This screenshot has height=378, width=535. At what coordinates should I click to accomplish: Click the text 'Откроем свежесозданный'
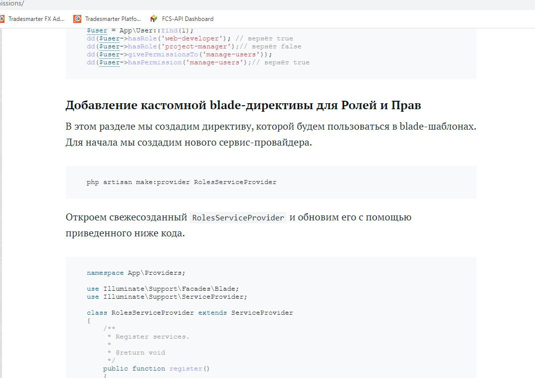[126, 217]
